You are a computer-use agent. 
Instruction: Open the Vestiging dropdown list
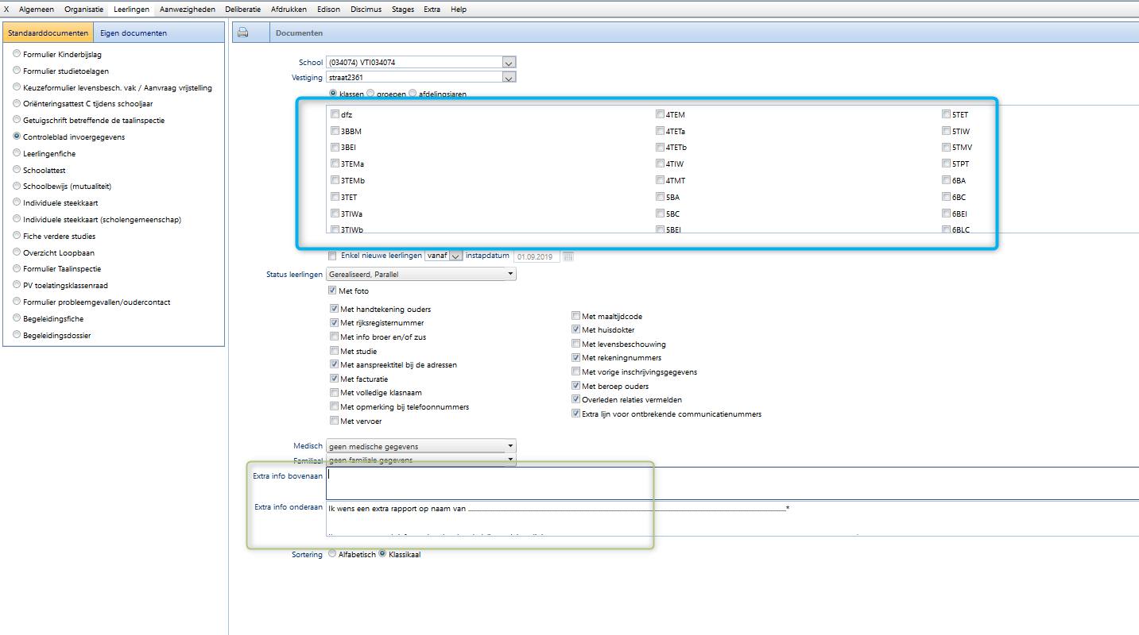coord(509,78)
